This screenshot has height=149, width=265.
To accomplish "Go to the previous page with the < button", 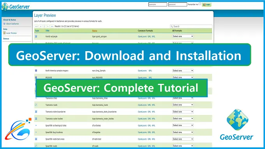I will [x=41, y=26].
